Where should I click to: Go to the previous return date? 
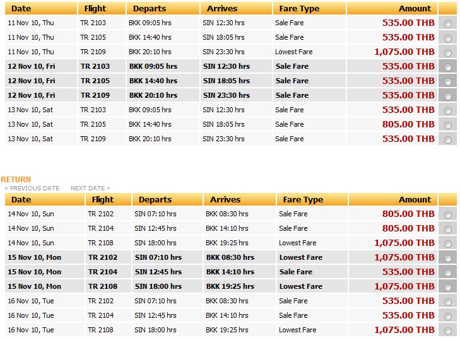pyautogui.click(x=32, y=188)
